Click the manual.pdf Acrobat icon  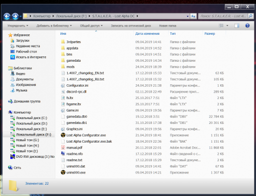tap(63, 147)
